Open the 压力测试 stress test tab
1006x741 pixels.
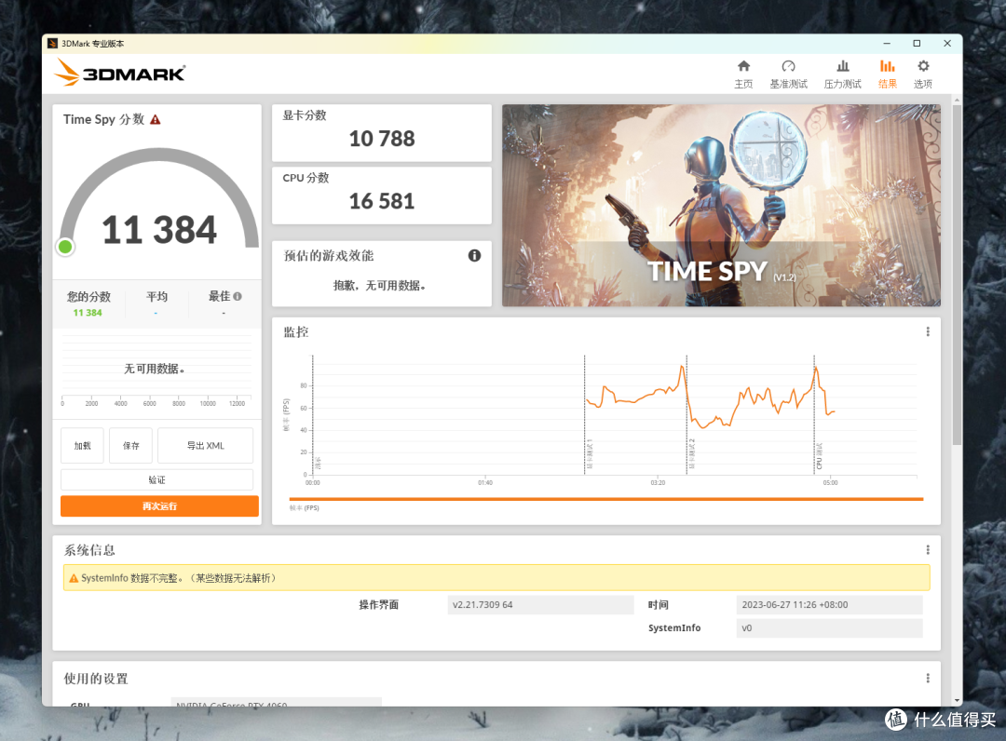click(x=842, y=74)
